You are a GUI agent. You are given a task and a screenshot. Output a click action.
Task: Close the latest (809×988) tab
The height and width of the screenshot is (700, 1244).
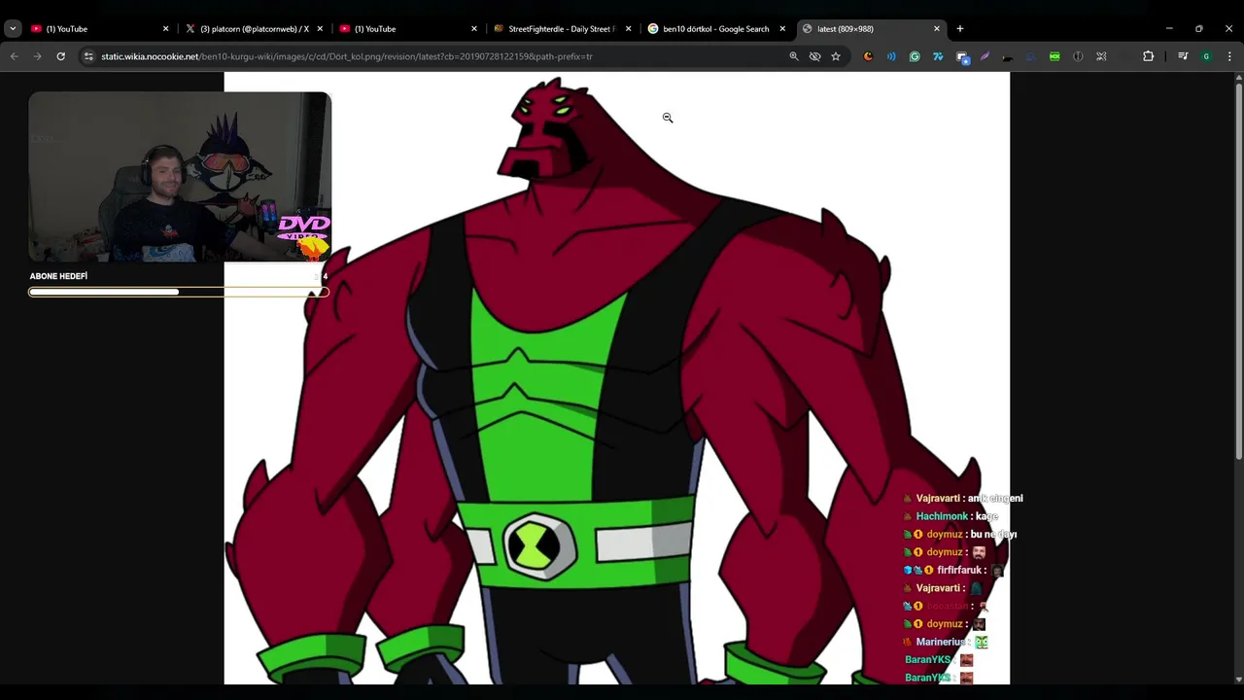[x=937, y=29]
